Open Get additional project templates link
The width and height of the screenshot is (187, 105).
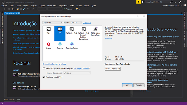[x=54, y=64]
